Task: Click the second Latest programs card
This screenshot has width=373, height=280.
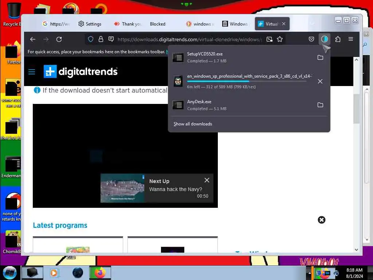Action: coord(172,245)
